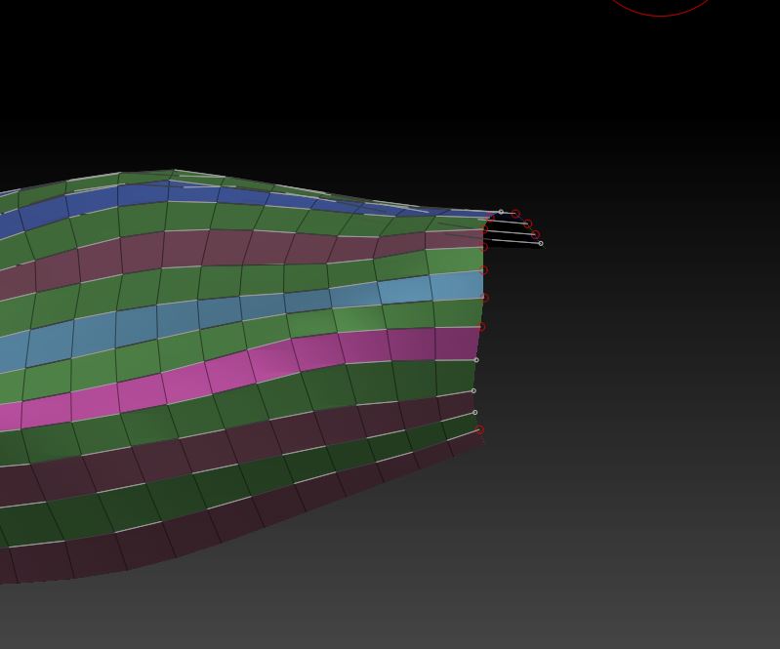Viewport: 780px width, 649px height.
Task: Pick the white vertex at blue band's end
Action: click(501, 212)
